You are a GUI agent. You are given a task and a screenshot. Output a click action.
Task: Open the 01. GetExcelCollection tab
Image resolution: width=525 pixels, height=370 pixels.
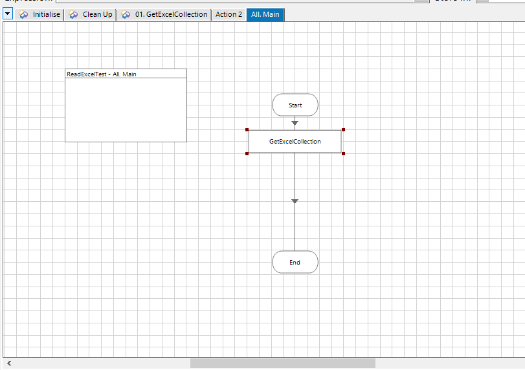[164, 14]
